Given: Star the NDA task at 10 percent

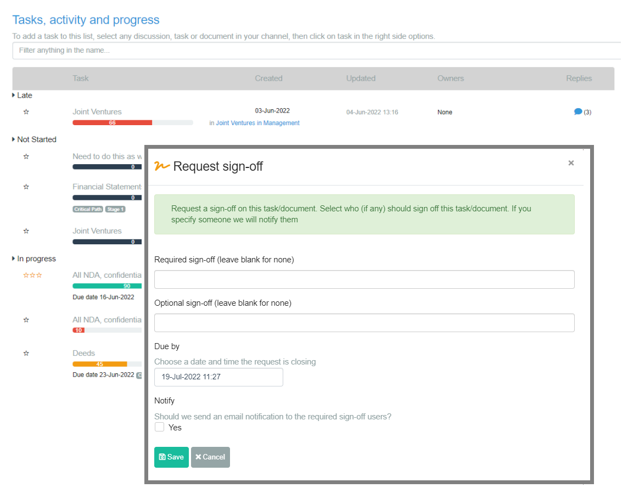Looking at the screenshot, I should [x=26, y=320].
